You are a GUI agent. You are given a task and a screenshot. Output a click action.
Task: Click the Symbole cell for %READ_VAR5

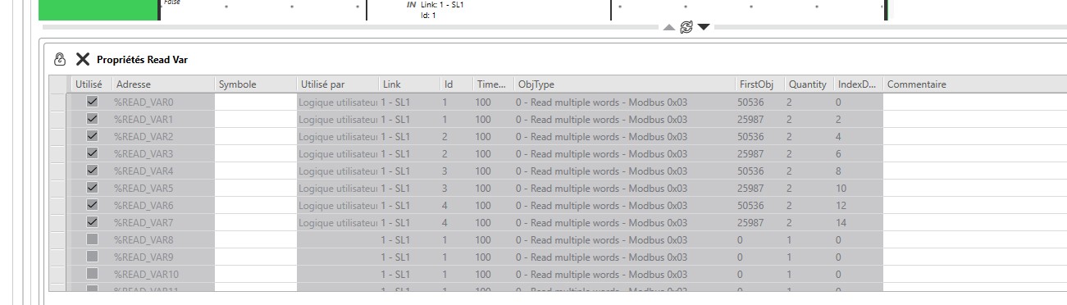pos(256,188)
